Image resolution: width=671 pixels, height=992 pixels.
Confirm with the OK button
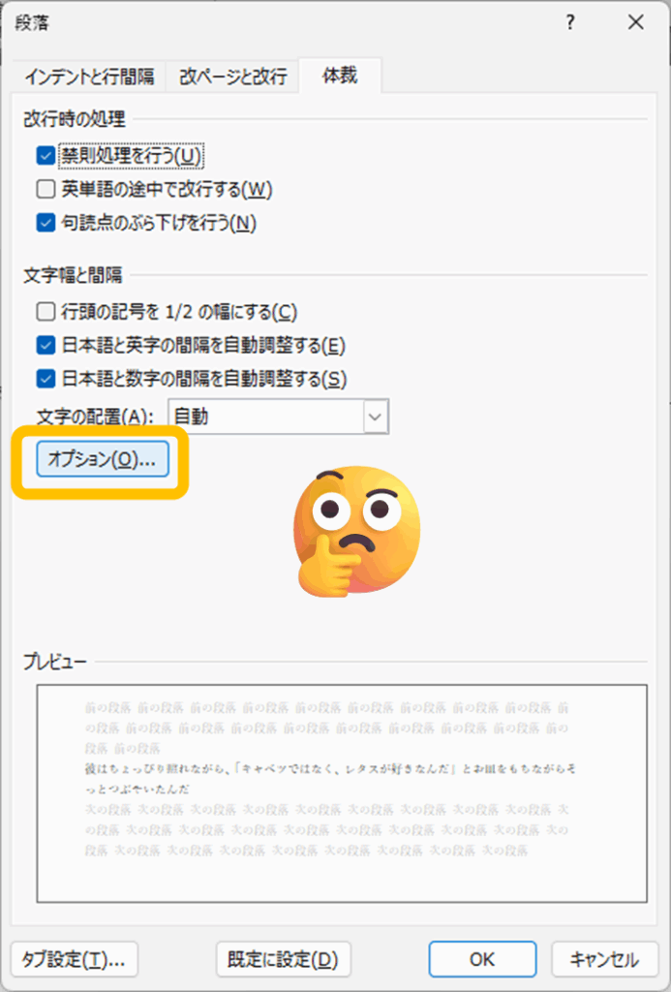[x=482, y=959]
